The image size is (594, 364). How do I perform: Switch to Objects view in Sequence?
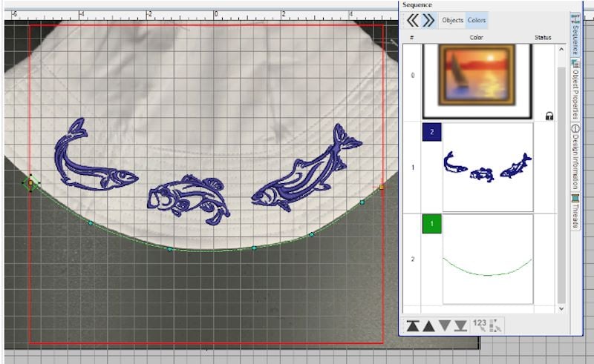452,20
